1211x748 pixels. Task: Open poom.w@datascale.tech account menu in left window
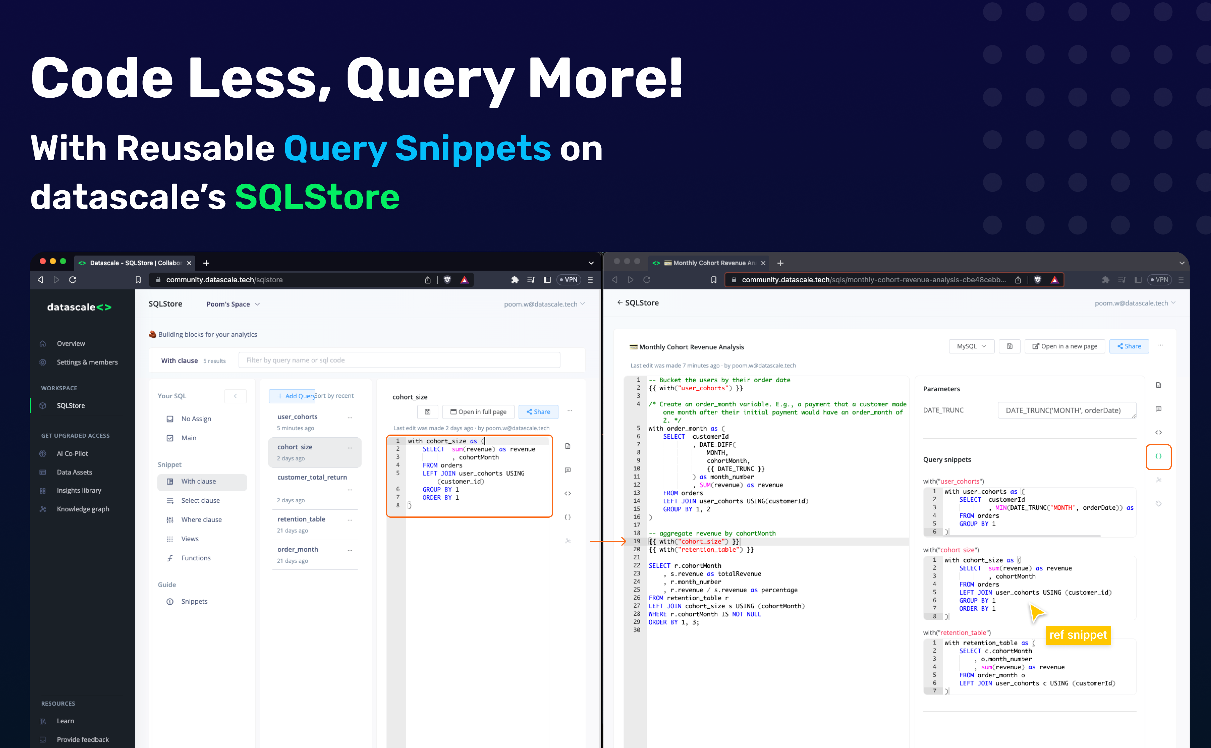(544, 304)
